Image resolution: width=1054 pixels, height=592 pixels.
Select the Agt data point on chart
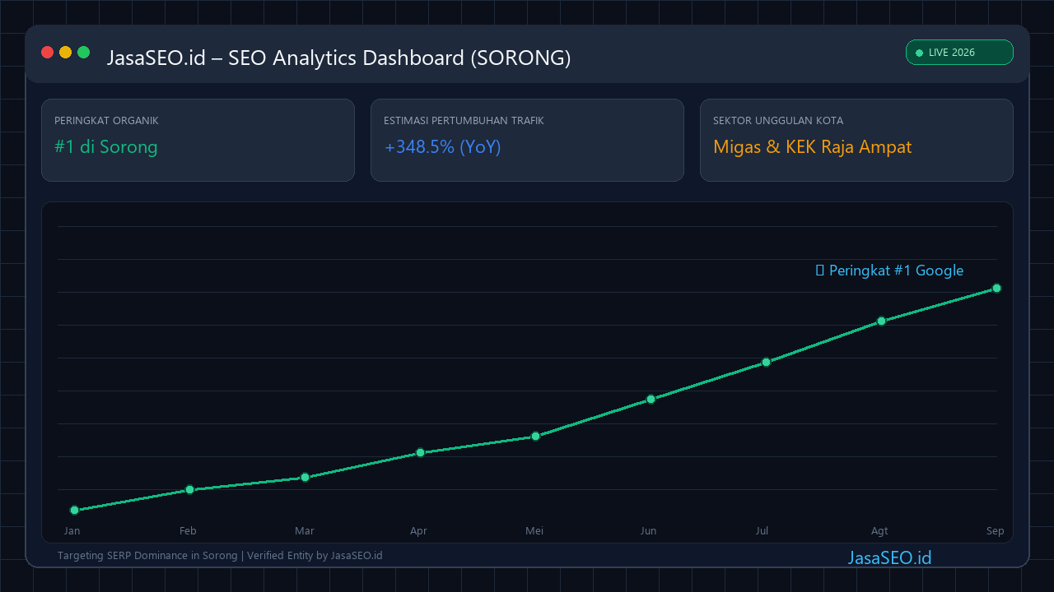coord(881,321)
